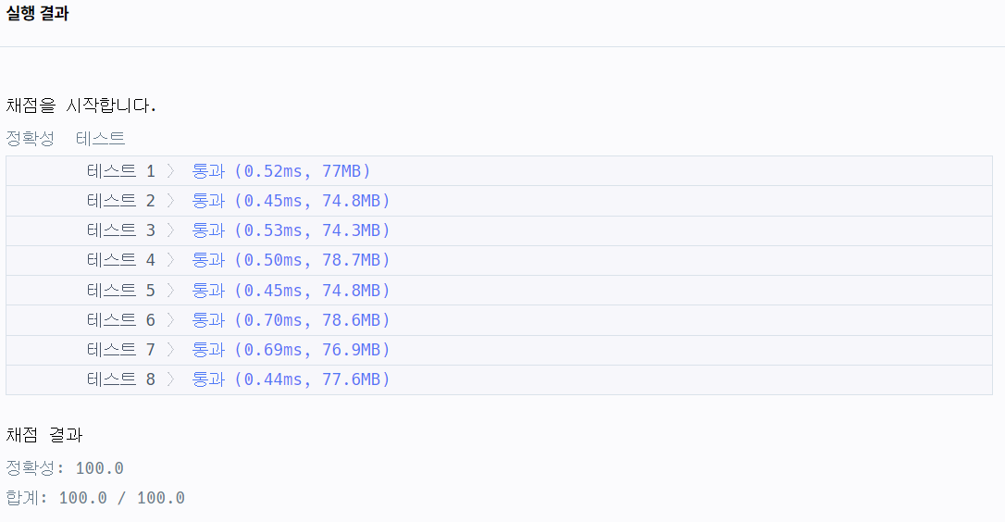Select the '테스트 4' row label

pyautogui.click(x=121, y=260)
